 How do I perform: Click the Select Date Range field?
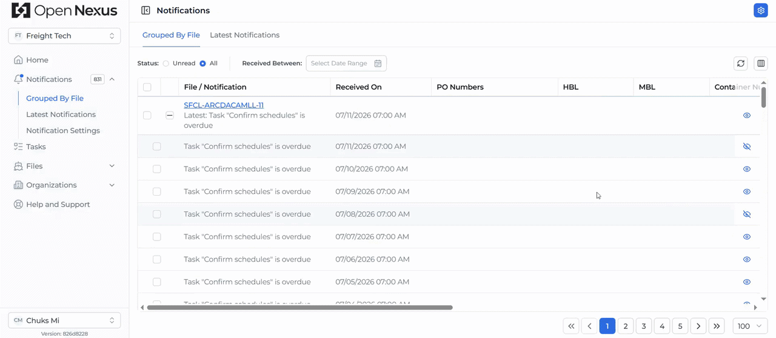tap(346, 64)
